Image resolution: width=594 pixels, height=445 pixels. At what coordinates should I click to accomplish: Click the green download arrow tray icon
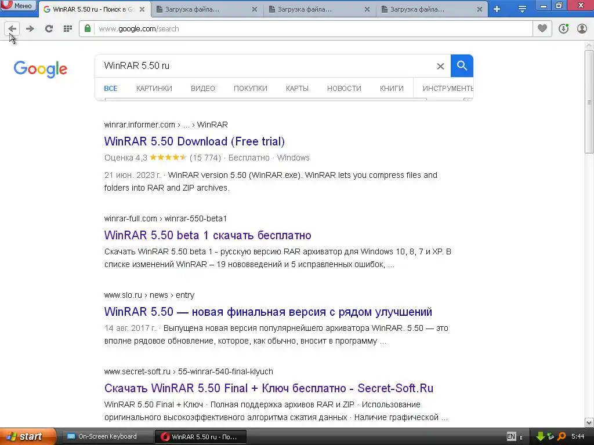pyautogui.click(x=540, y=437)
